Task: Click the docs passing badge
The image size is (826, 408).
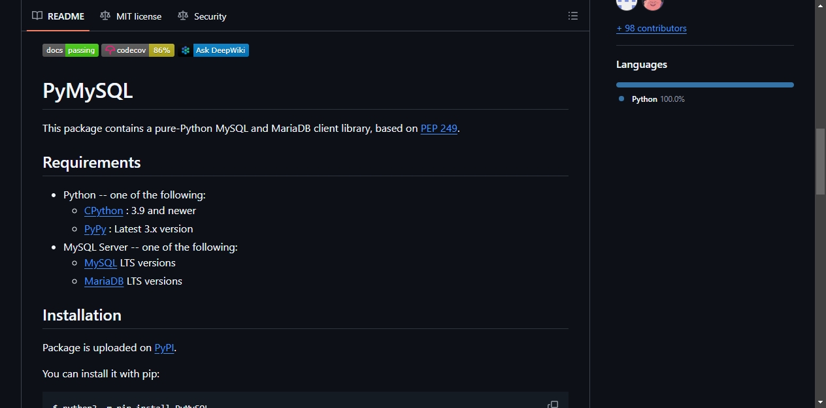Action: [x=71, y=50]
